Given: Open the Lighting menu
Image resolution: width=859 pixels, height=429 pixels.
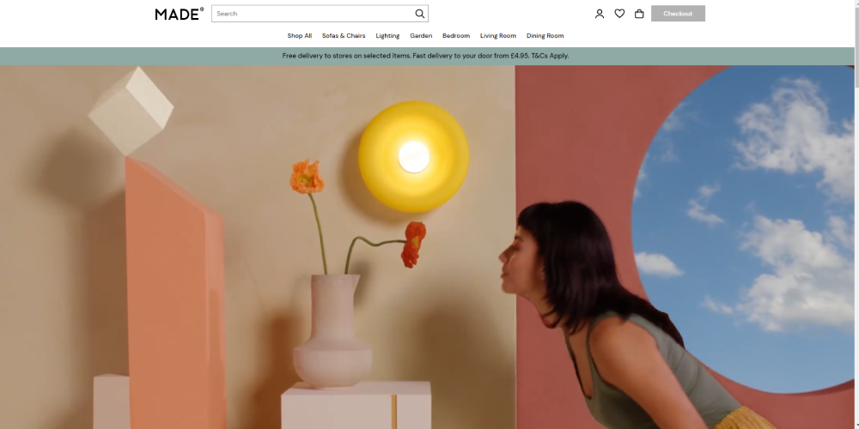Looking at the screenshot, I should pos(387,35).
